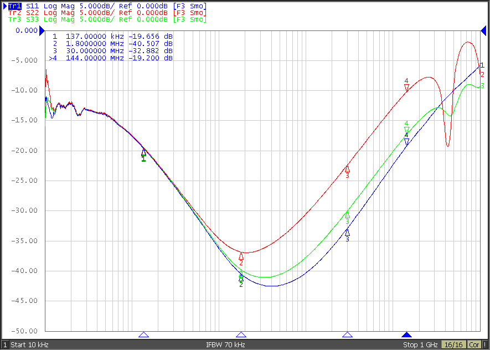Select the Tr3 S33 trace label
Screen dimensions: 490x350
107,19
